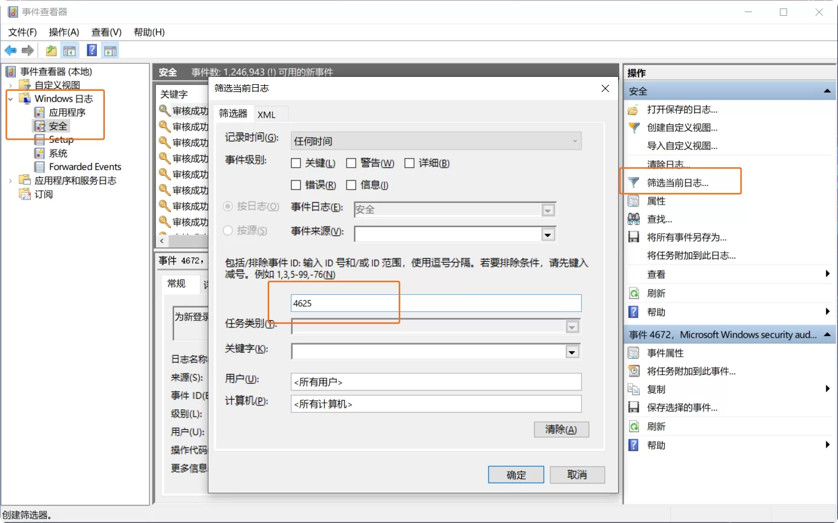
Task: Toggle the show/hide action pane toolbar icon
Action: coord(110,50)
